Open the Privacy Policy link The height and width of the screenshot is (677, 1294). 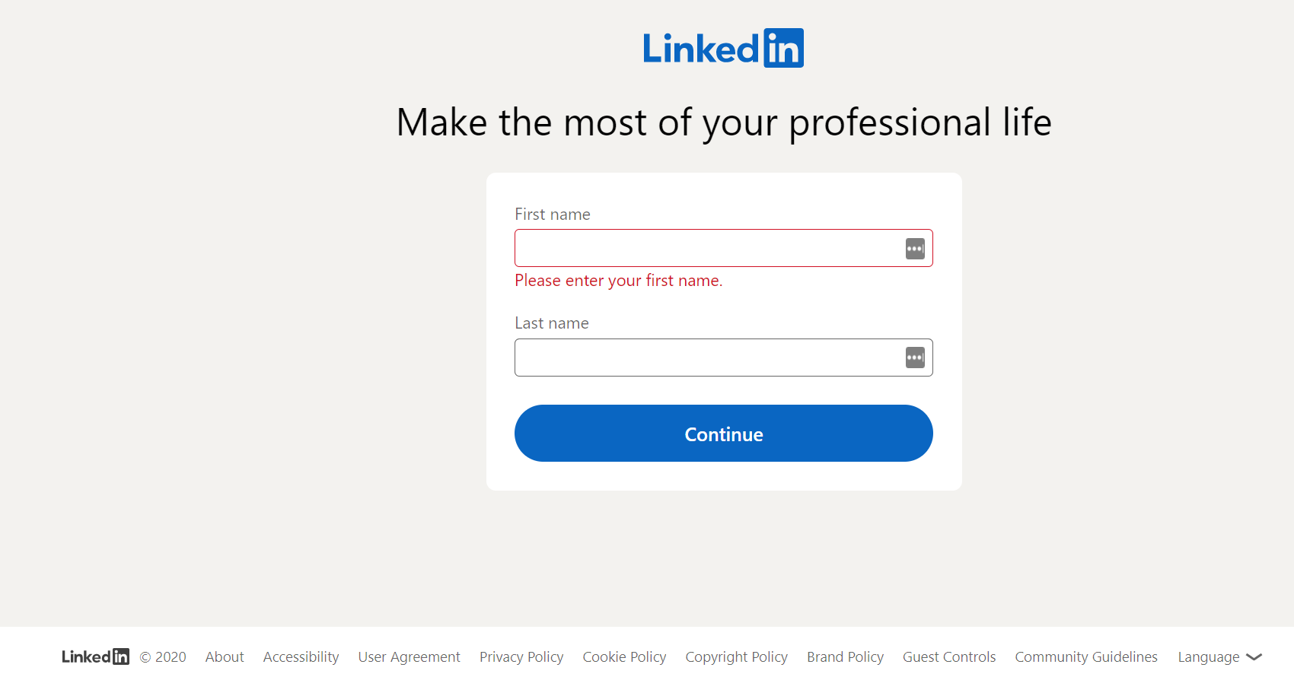coord(521,657)
